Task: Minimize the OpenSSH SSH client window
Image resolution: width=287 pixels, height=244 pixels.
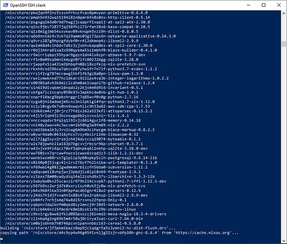Action: [x=248, y=5]
